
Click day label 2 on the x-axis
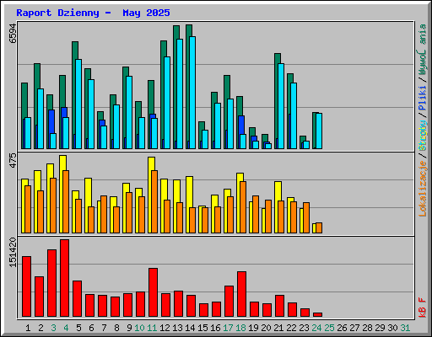[40, 328]
